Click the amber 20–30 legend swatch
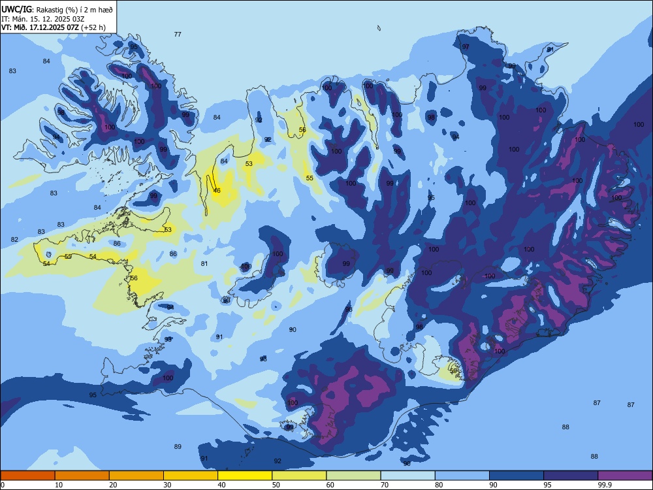Image resolution: width=653 pixels, height=490 pixels. (x=136, y=476)
